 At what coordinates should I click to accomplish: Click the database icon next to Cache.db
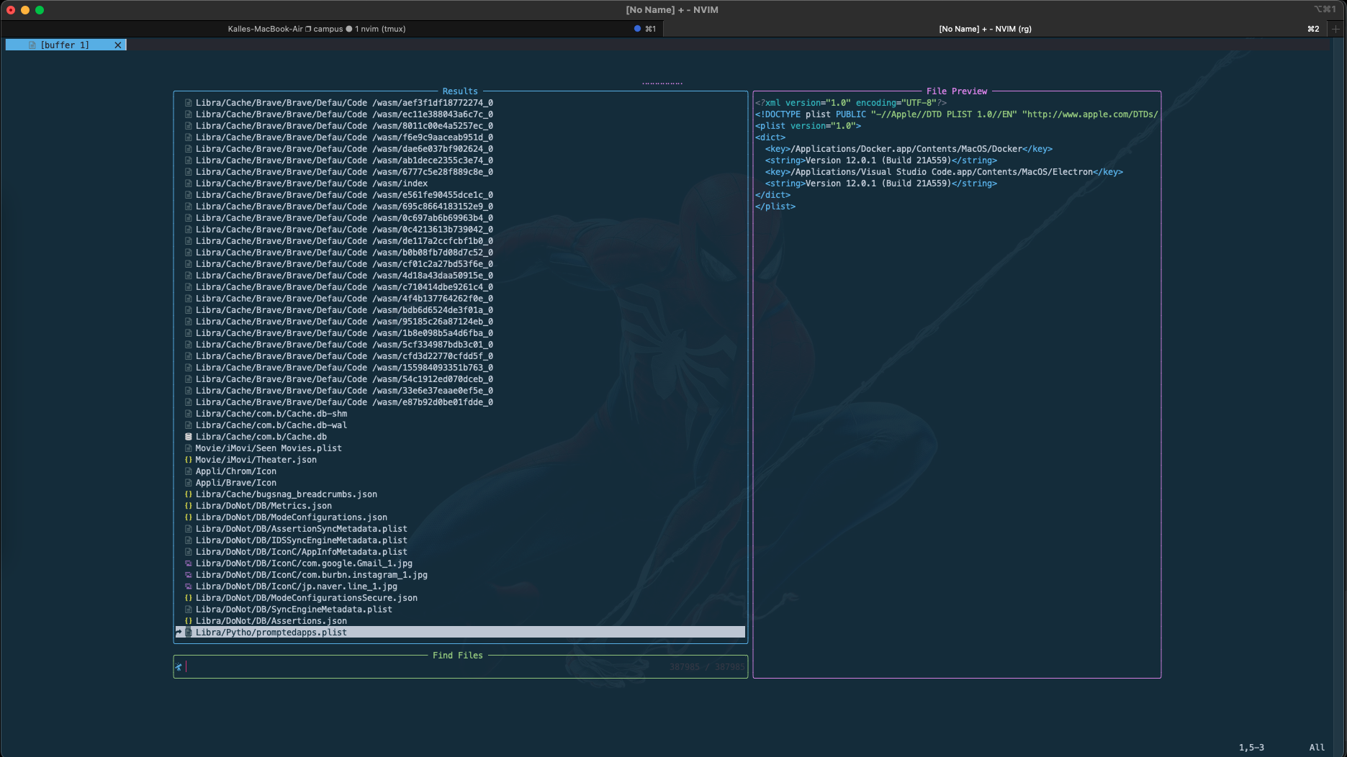189,437
